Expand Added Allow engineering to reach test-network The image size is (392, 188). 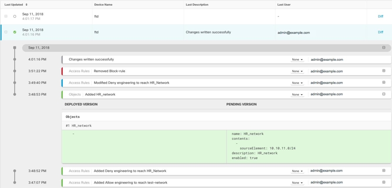pos(384,182)
